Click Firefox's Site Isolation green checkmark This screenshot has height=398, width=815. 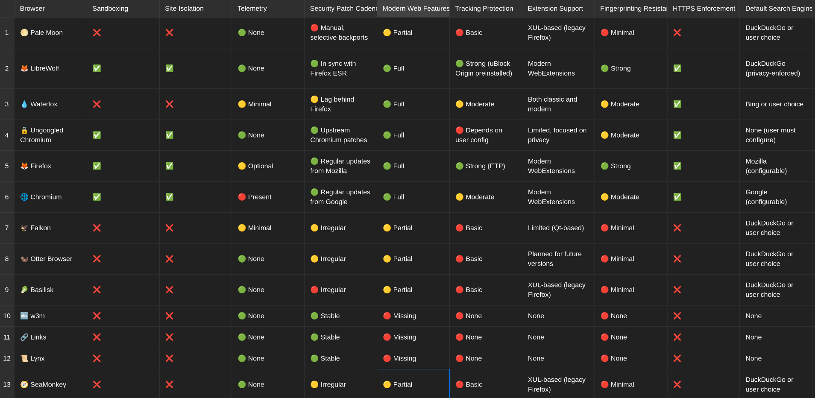170,166
